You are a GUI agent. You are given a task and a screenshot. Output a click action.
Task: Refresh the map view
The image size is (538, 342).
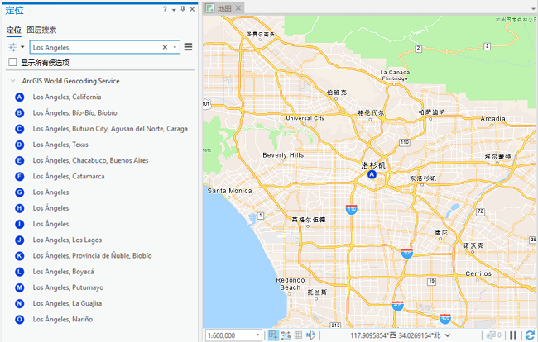click(x=529, y=335)
